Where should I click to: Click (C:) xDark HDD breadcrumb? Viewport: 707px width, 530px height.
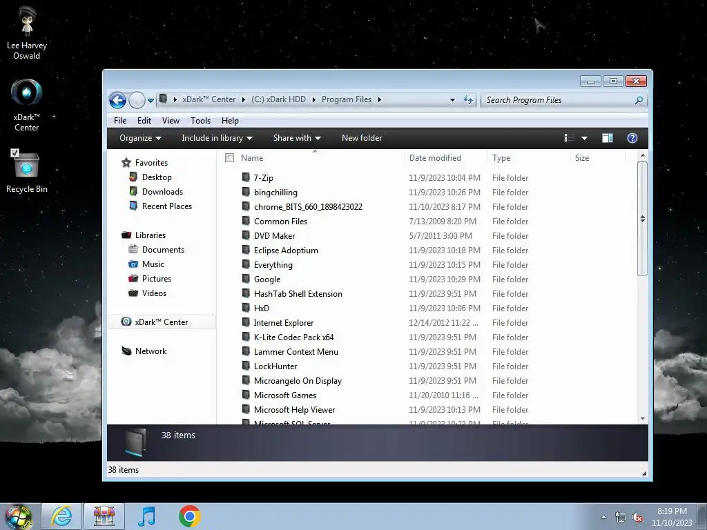pos(278,99)
